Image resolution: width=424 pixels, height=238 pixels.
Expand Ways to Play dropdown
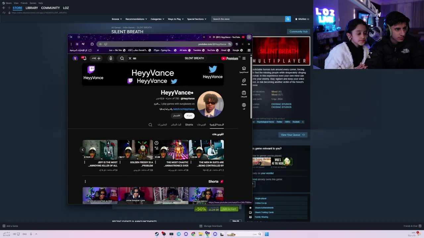pos(176,19)
